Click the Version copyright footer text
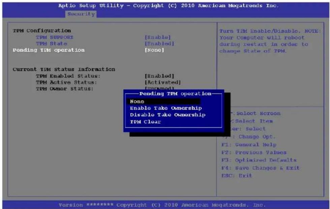This screenshot has height=209, width=330. click(162, 205)
